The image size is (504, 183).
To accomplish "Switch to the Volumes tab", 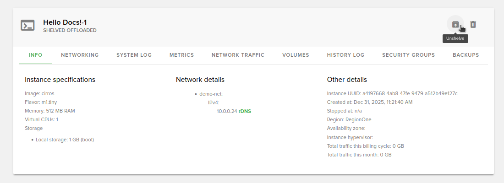I will click(296, 55).
